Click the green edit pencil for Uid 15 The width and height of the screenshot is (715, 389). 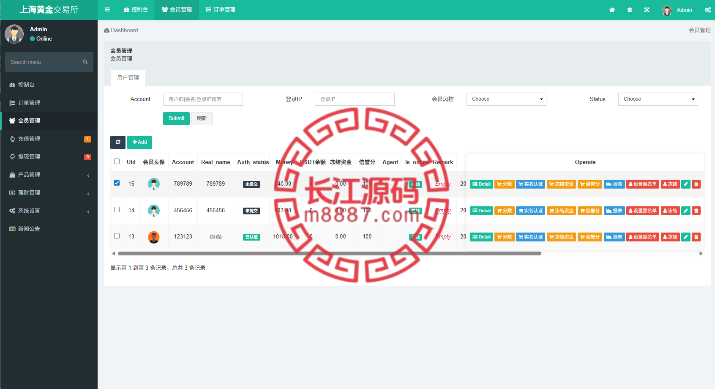pyautogui.click(x=686, y=184)
